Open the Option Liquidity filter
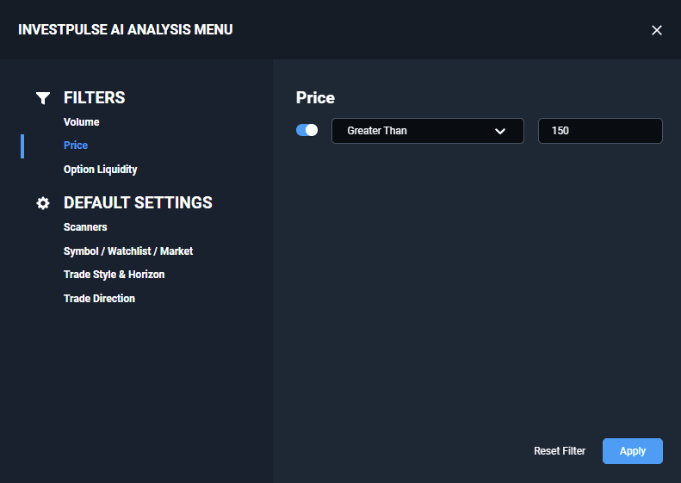Screen dimensions: 681x483 point(101,170)
